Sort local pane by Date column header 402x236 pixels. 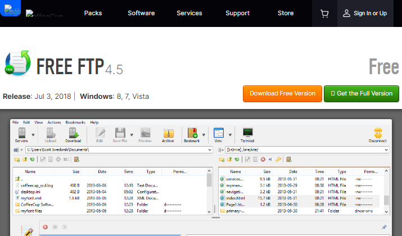coord(102,172)
